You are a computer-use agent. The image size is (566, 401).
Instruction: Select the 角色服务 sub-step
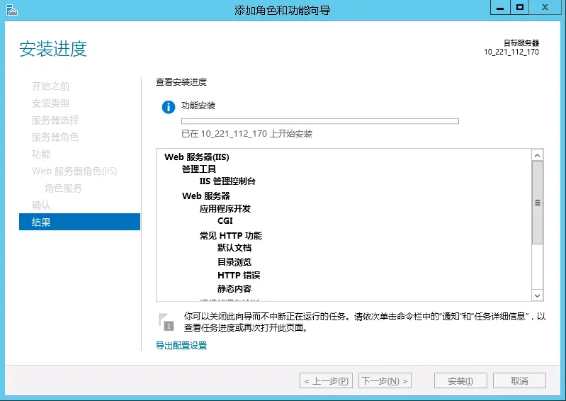pos(63,188)
